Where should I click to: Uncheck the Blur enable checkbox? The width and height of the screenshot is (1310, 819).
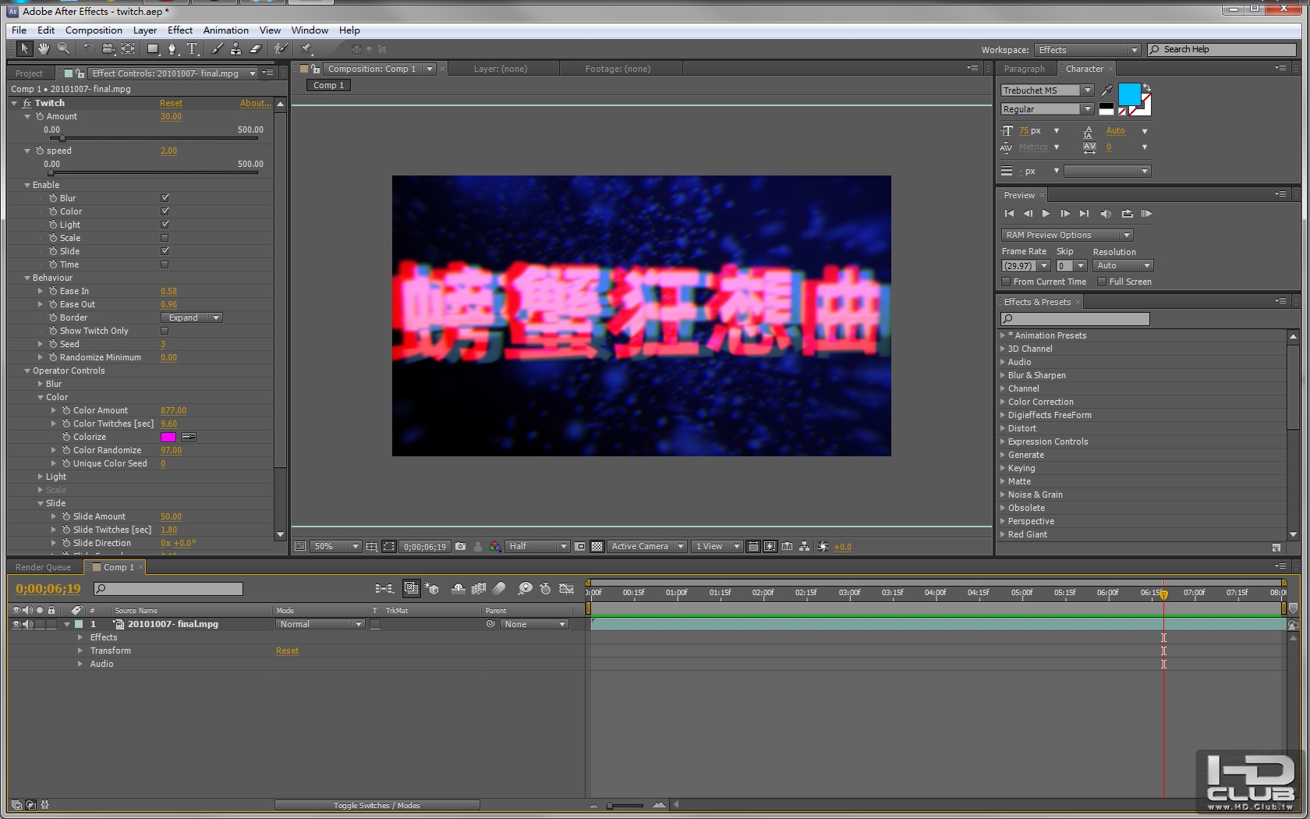(x=165, y=198)
